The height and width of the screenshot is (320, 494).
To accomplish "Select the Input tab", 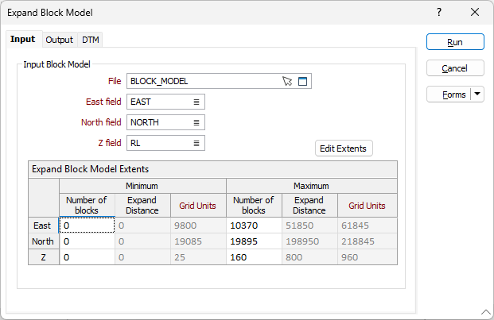I will tap(23, 39).
